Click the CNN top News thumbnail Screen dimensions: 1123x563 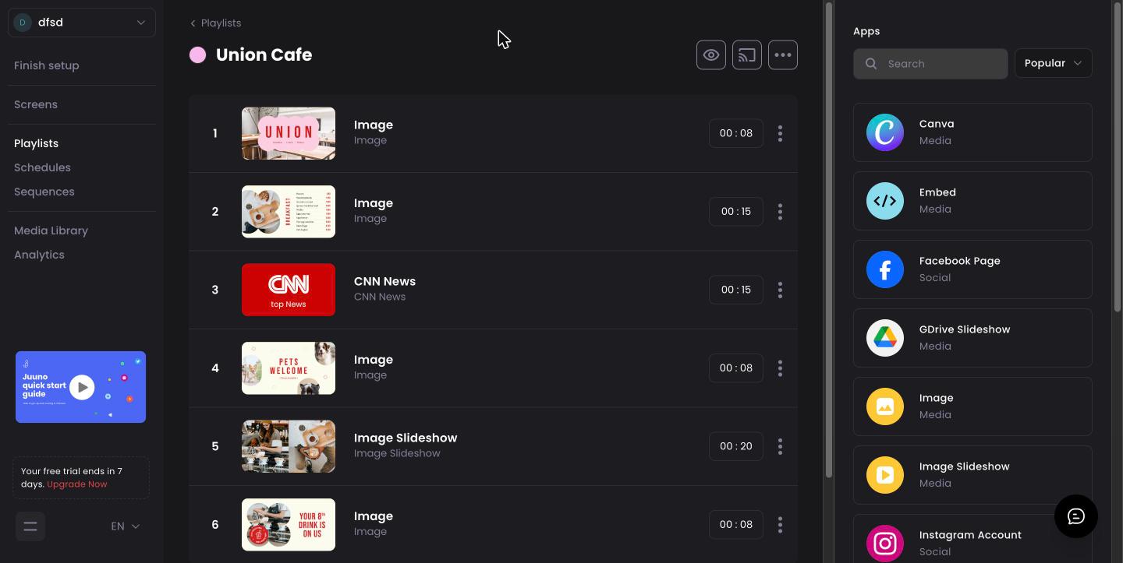pos(289,290)
